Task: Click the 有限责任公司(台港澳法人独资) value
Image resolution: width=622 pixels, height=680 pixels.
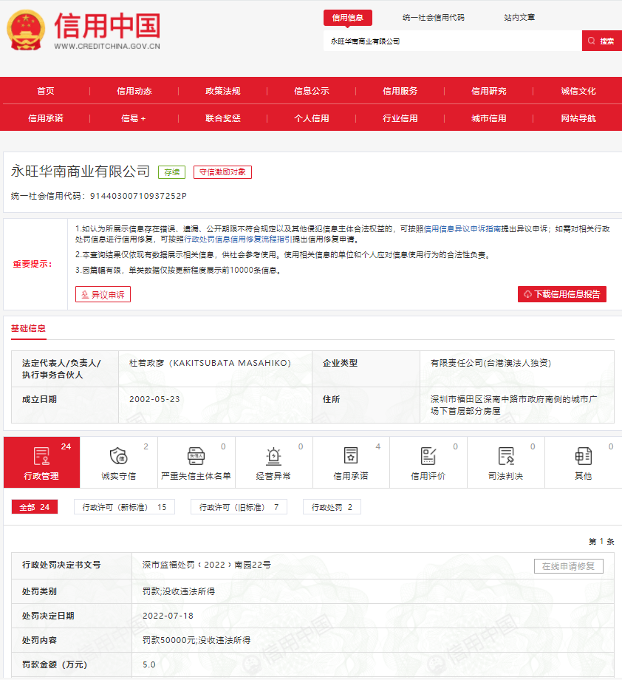Action: point(491,363)
